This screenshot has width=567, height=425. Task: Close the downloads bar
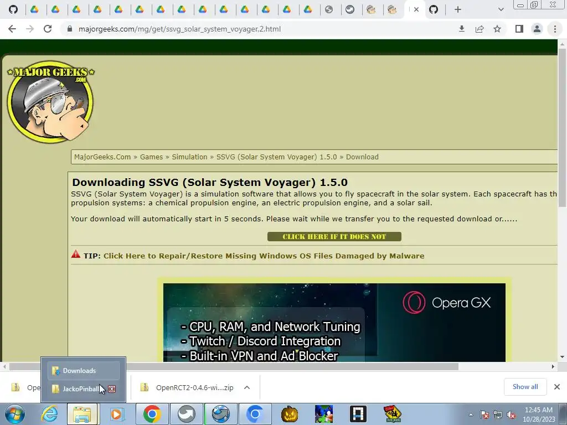(557, 387)
